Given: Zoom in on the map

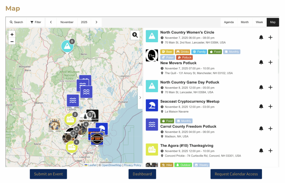Looking at the screenshot, I should pos(12,34).
